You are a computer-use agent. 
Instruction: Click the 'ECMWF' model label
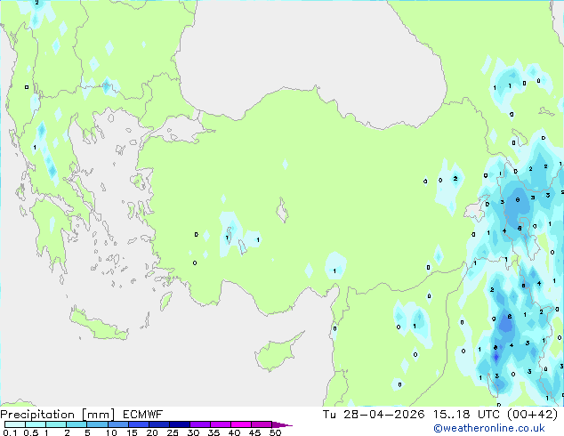click(x=143, y=415)
